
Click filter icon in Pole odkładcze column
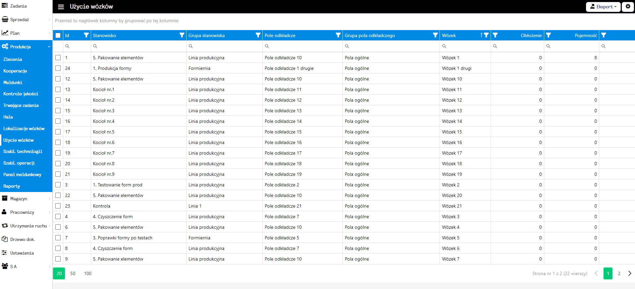click(338, 35)
